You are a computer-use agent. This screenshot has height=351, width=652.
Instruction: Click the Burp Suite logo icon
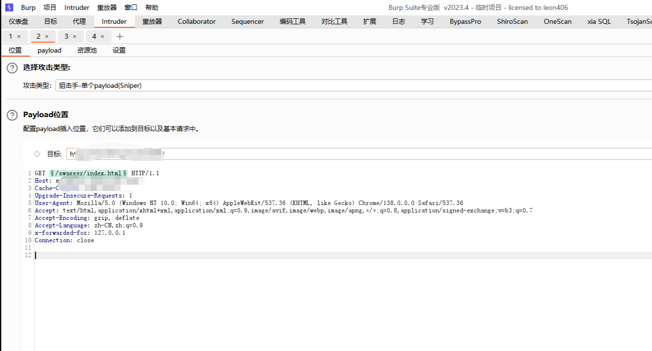(x=9, y=7)
